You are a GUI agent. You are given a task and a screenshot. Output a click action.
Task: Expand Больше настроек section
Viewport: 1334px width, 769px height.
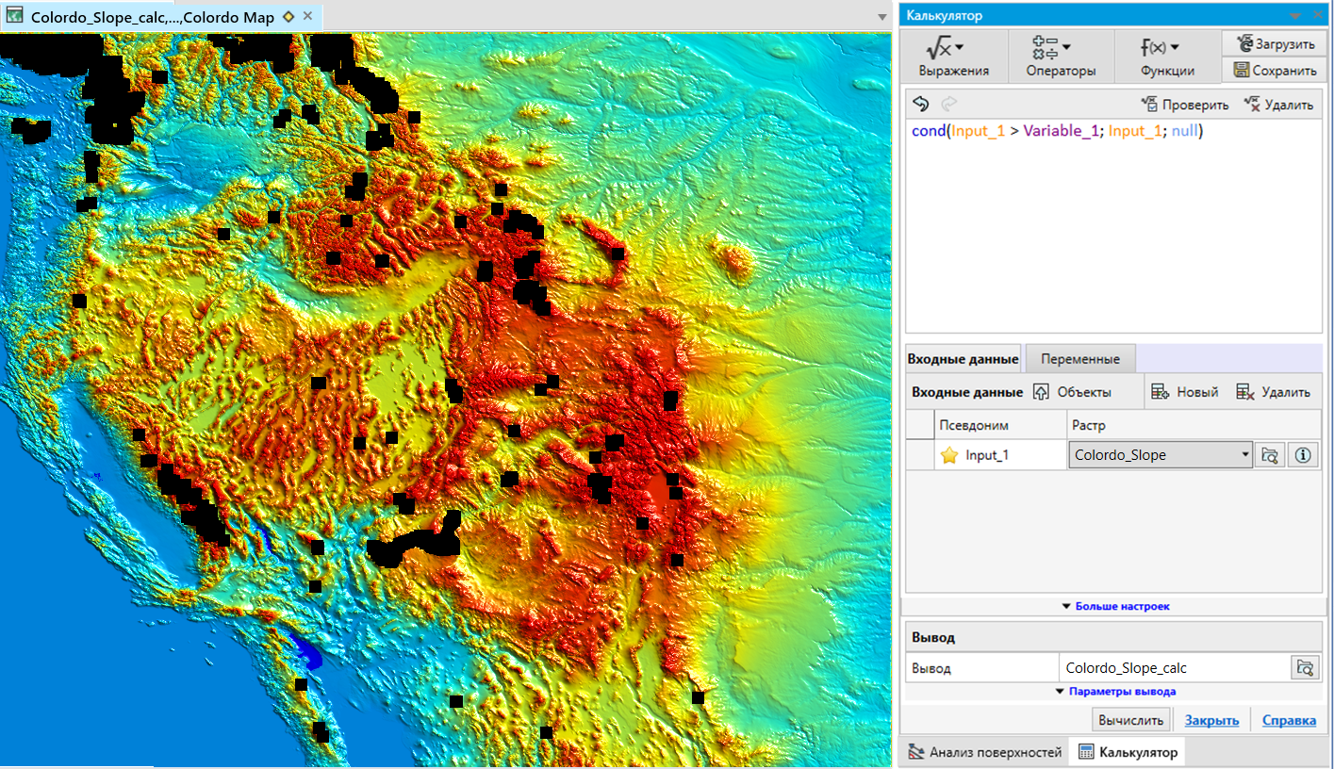1115,606
